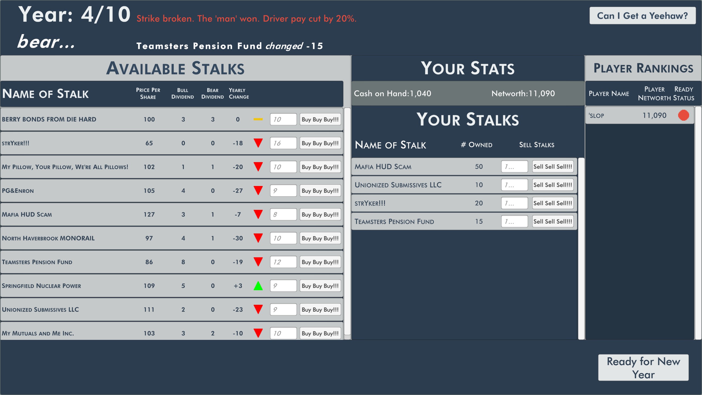Click red down arrow beside strYker!!!
This screenshot has height=395, width=702.
[x=258, y=143]
